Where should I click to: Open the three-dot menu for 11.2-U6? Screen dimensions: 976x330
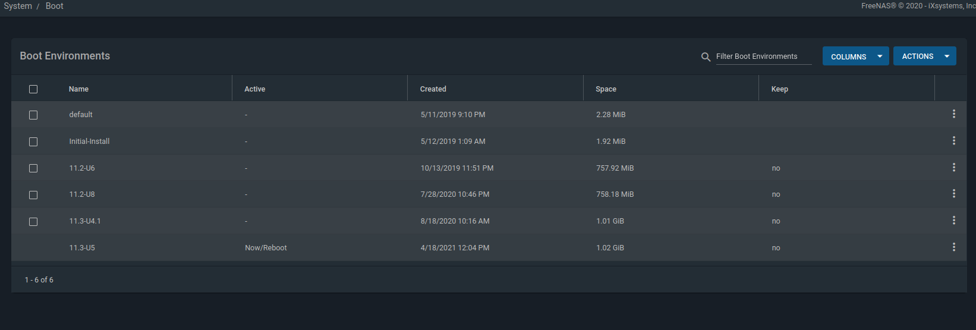coord(953,167)
